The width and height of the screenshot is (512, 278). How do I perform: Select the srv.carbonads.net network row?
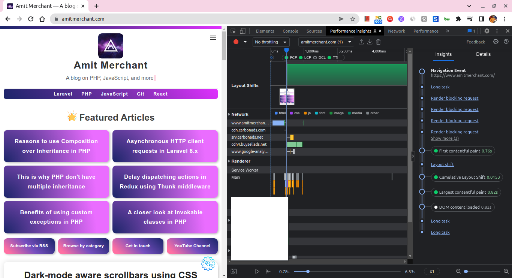tap(317, 137)
